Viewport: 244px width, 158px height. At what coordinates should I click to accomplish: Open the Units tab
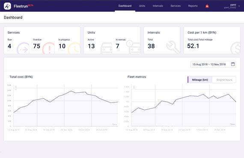[x=142, y=6]
